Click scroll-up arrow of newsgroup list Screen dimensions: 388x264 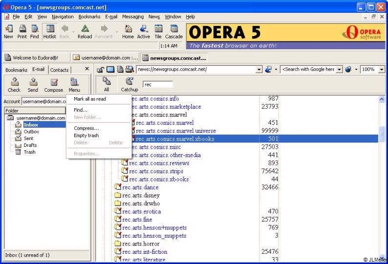[x=382, y=100]
